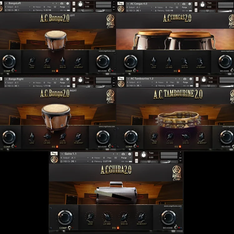
Task: Click the BongoLeft volume slider
Action: (x=103, y=11)
